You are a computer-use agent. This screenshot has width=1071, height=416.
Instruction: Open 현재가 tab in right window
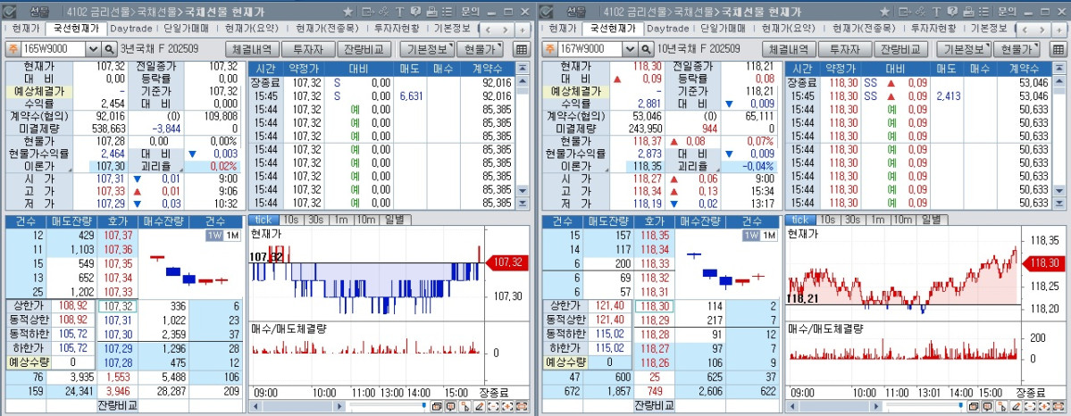click(562, 29)
